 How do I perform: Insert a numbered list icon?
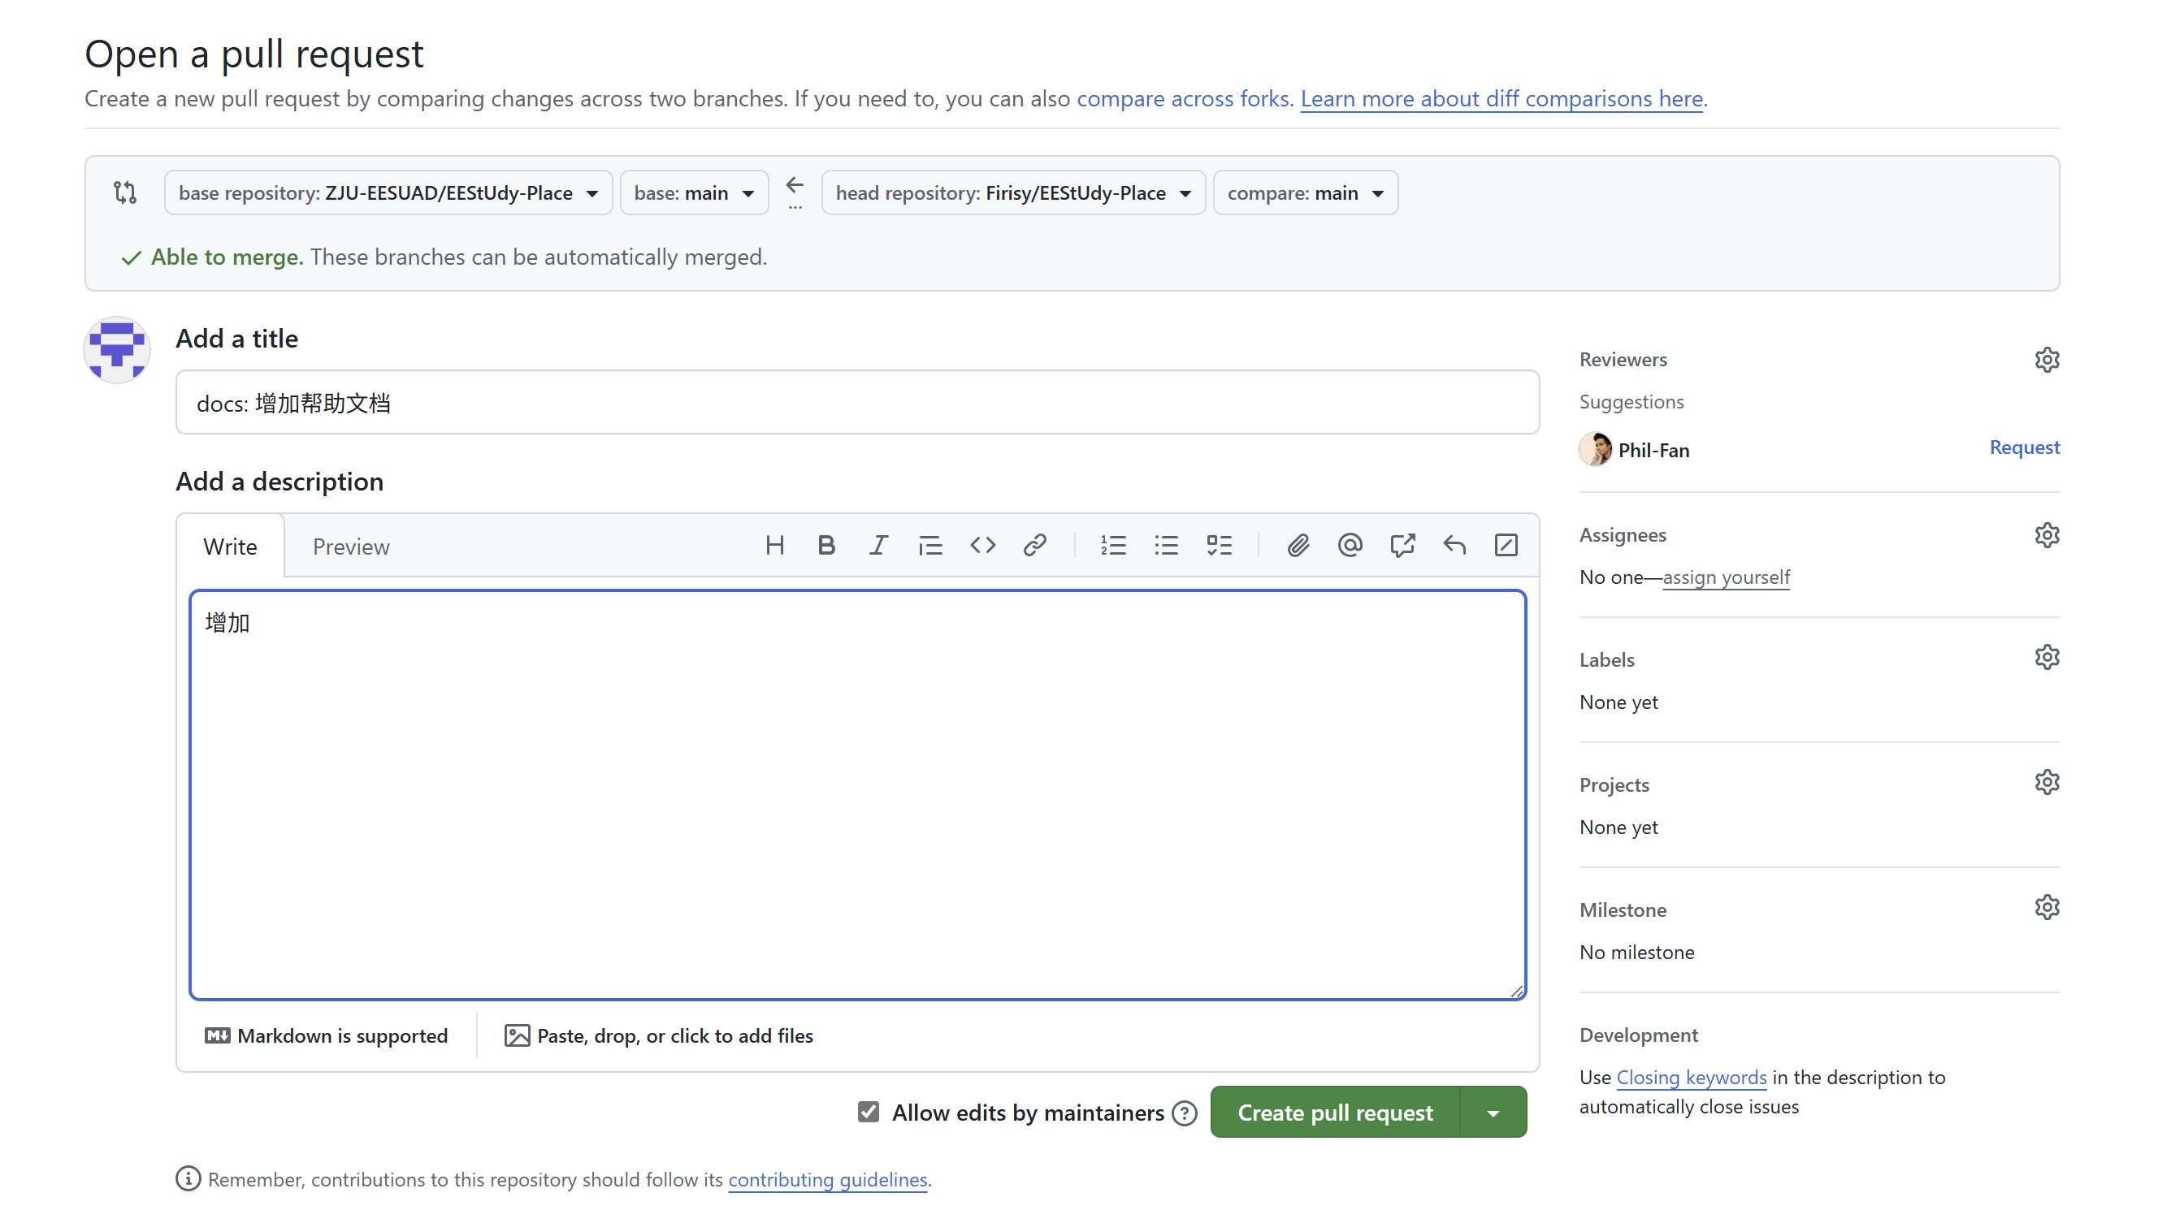click(1113, 545)
